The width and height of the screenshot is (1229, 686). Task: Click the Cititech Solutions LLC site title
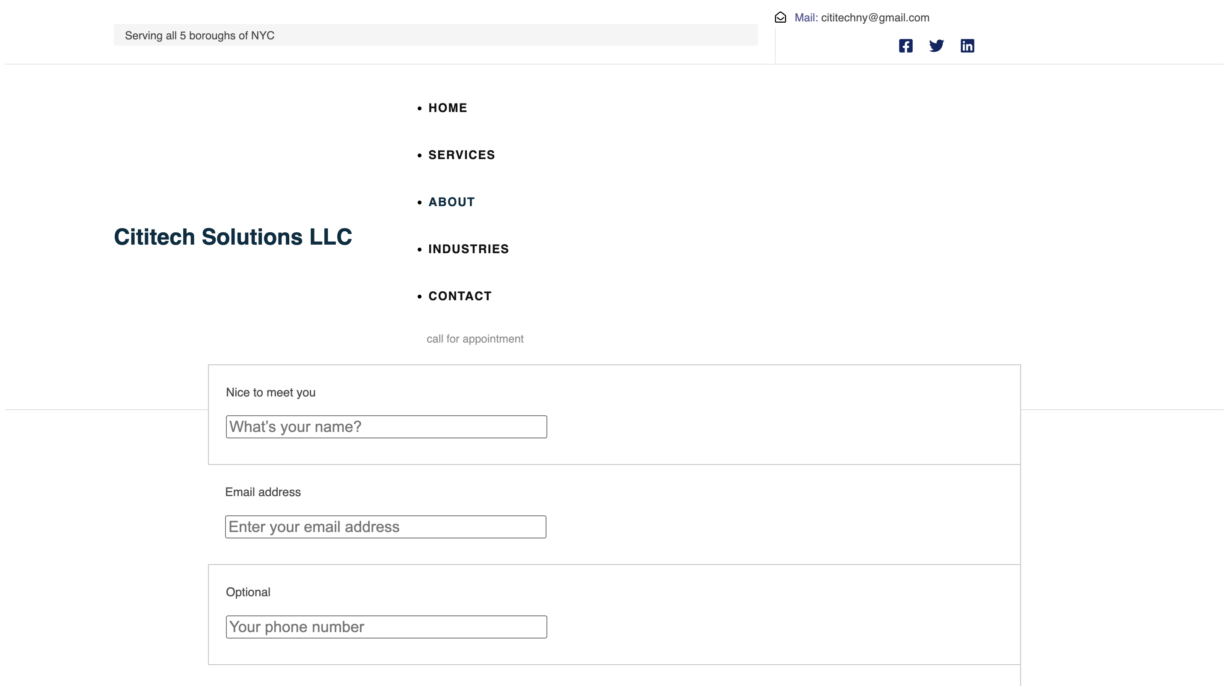[233, 237]
